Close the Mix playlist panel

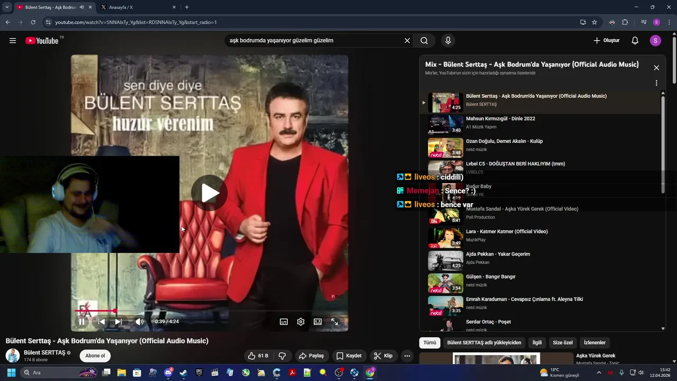[656, 68]
